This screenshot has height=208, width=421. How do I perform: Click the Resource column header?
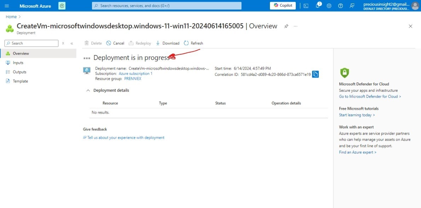click(x=110, y=103)
